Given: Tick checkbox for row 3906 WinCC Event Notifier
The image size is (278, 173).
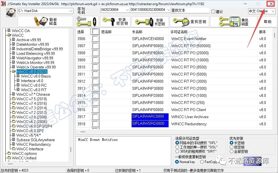Looking at the screenshot, I should click(95, 39).
